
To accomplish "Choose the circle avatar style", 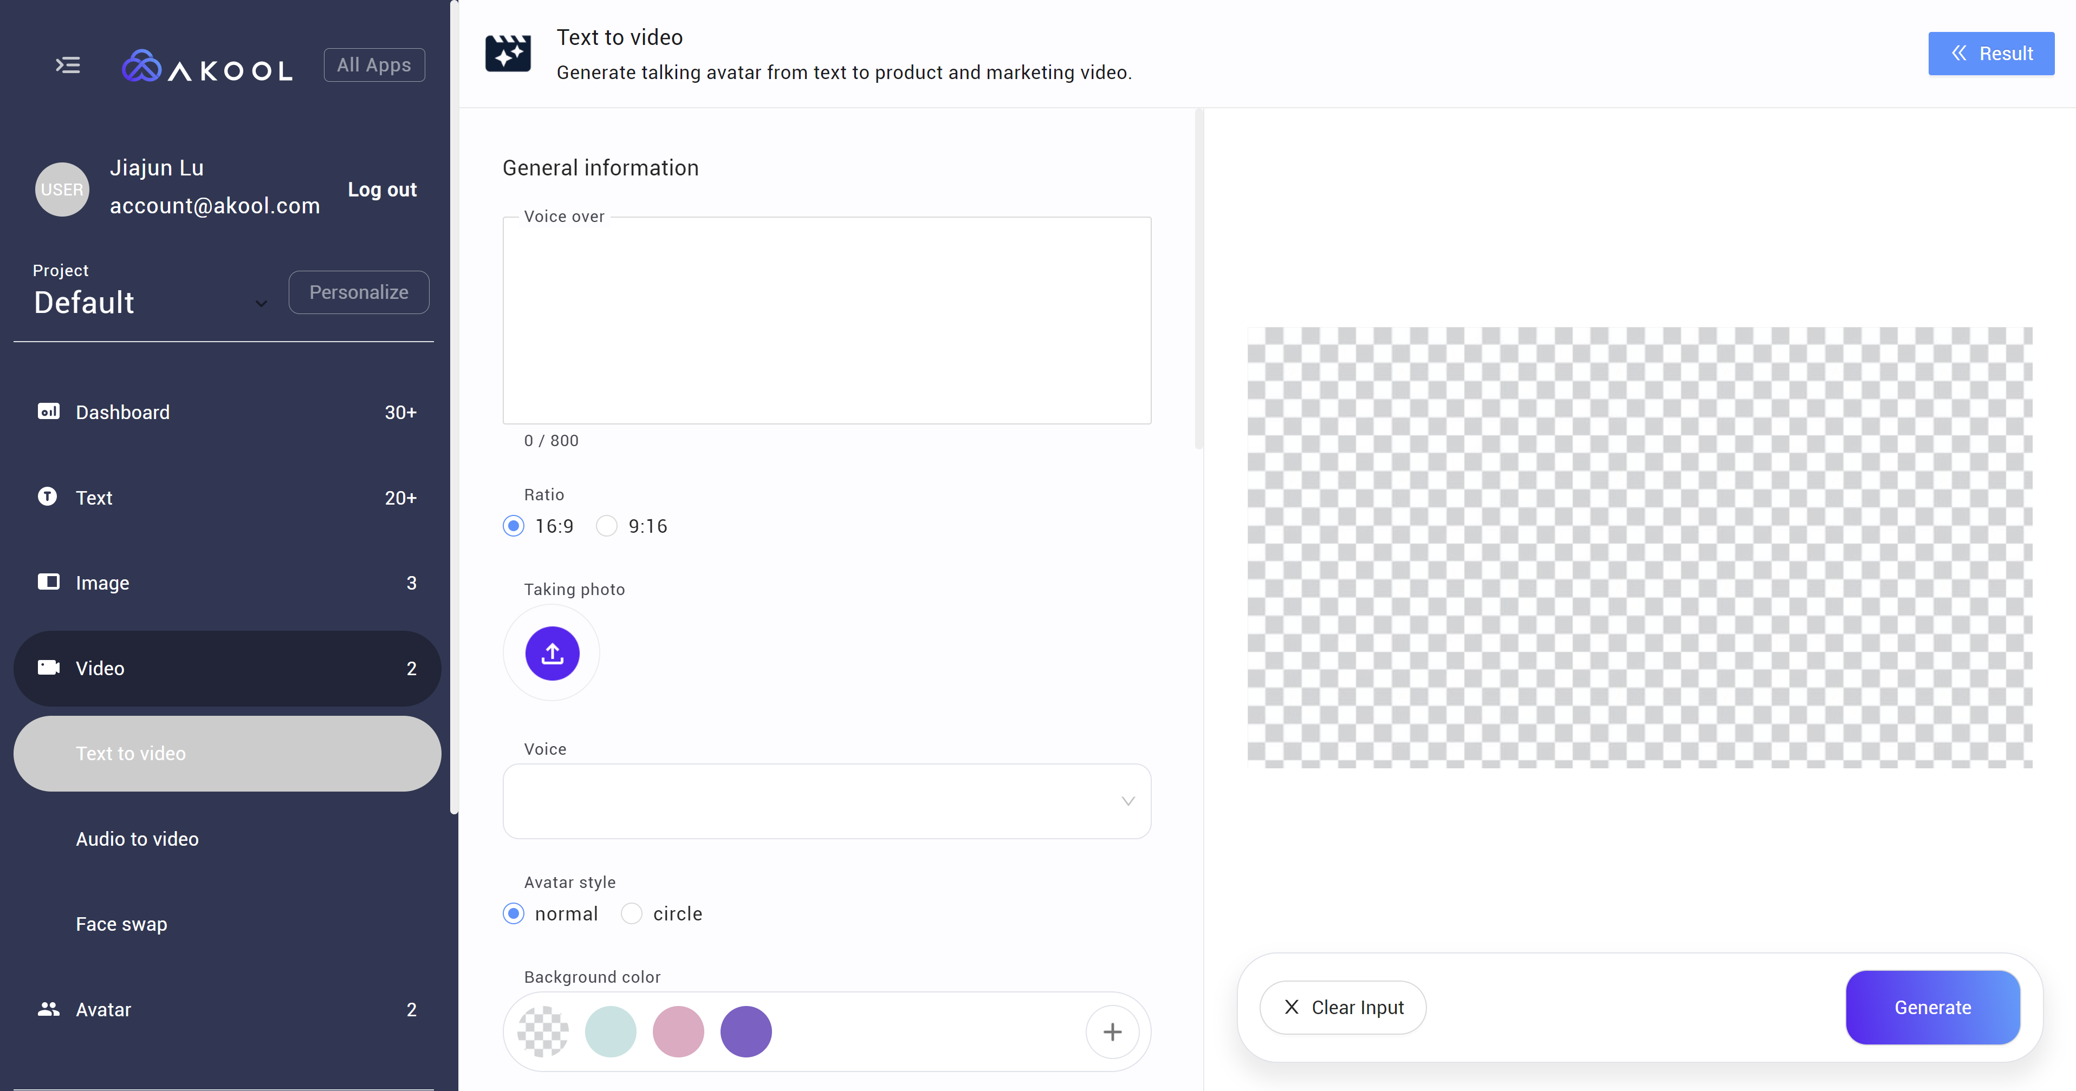I will click(632, 913).
